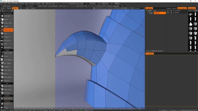Toggle the Auto Snap checkbox

tap(47, 4)
